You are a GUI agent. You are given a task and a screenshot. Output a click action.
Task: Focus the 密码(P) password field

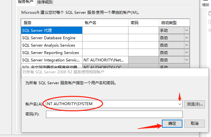click(114, 114)
